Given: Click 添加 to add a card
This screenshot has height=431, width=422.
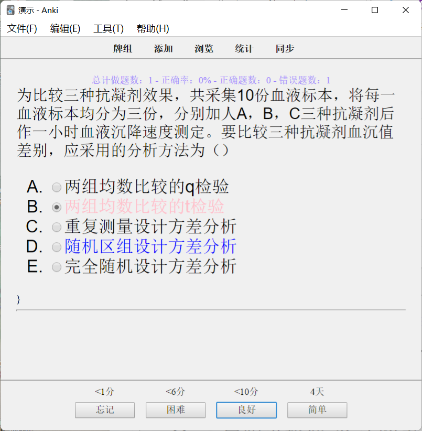Looking at the screenshot, I should coord(163,49).
